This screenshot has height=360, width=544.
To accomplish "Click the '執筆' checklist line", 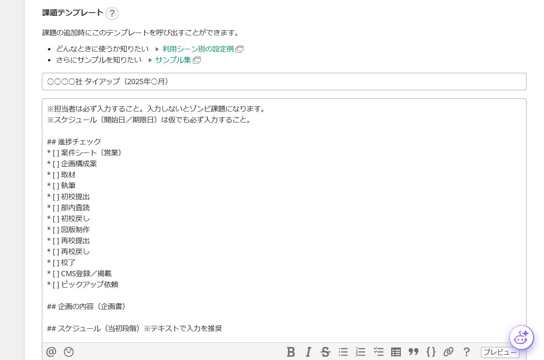I will click(x=61, y=186).
